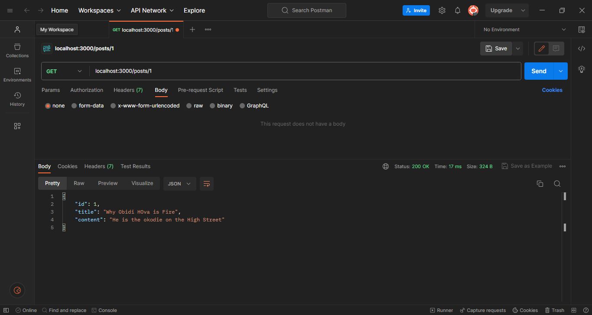Select the GraphQL body type

254,106
